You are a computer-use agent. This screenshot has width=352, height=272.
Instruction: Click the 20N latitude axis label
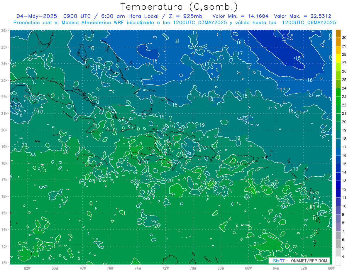(x=4, y=130)
